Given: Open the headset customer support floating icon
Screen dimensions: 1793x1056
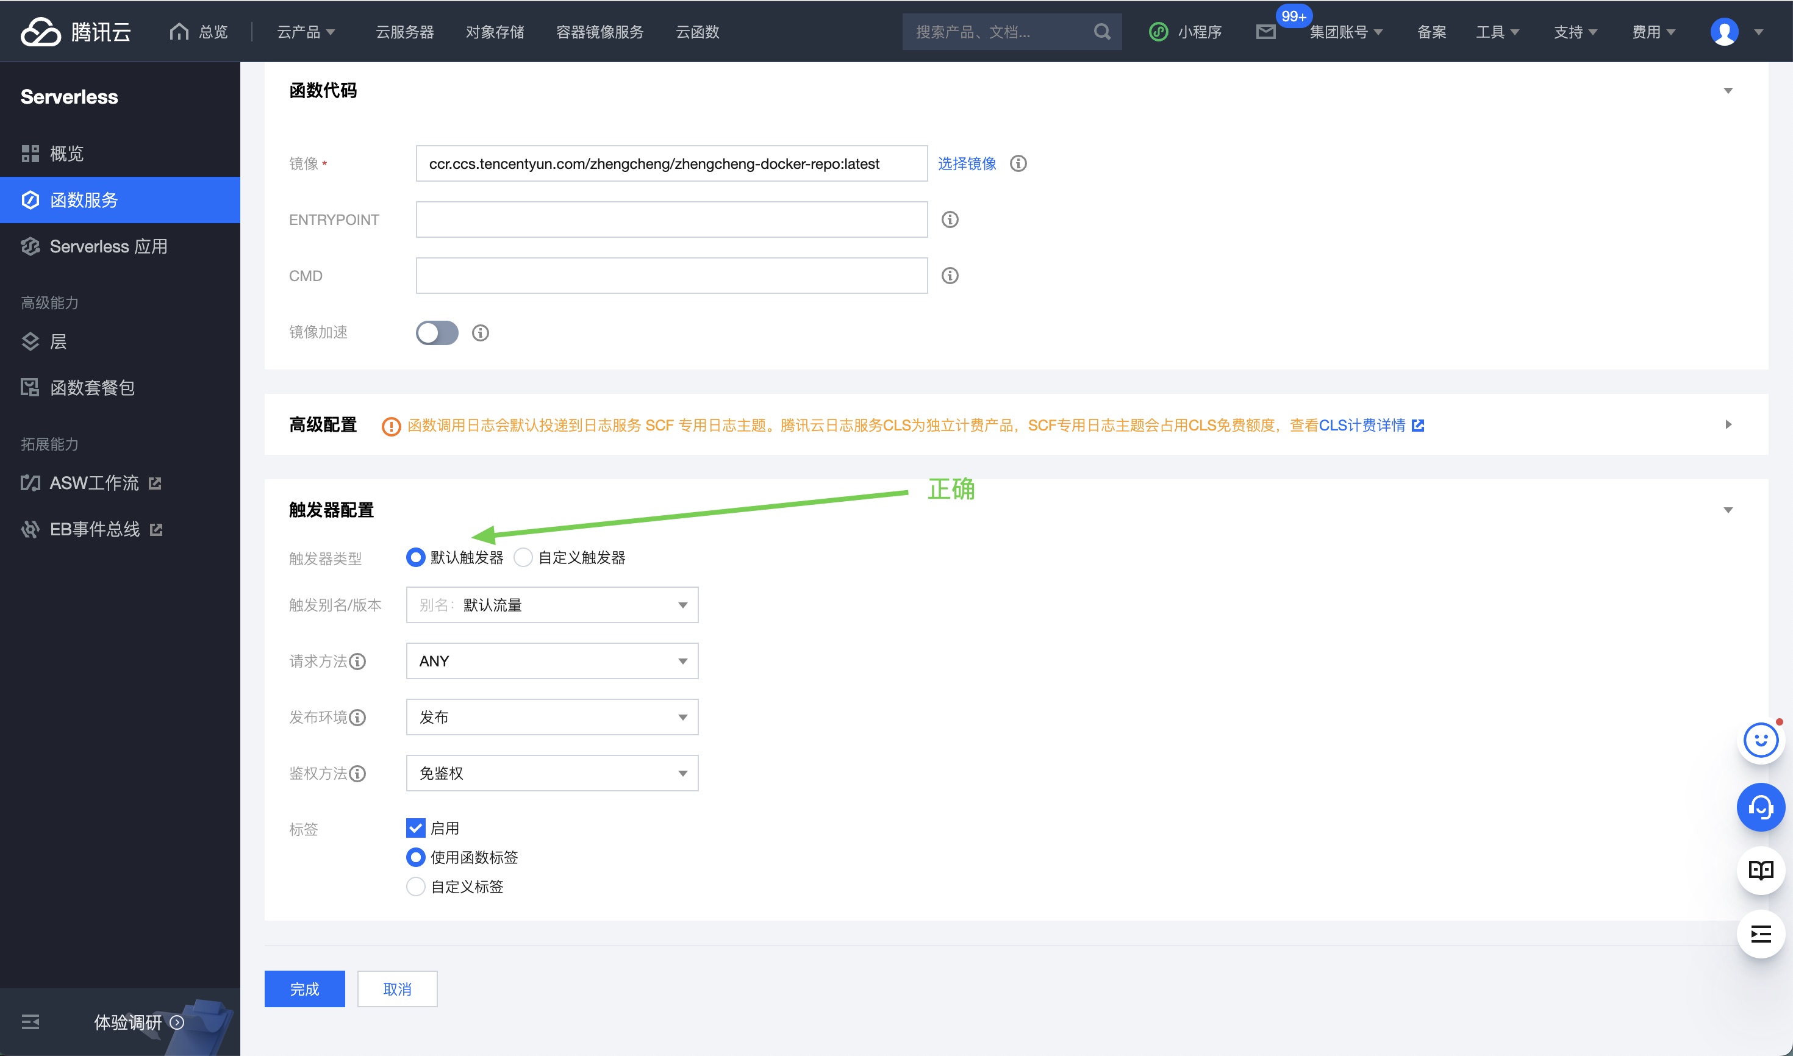Looking at the screenshot, I should [1760, 808].
